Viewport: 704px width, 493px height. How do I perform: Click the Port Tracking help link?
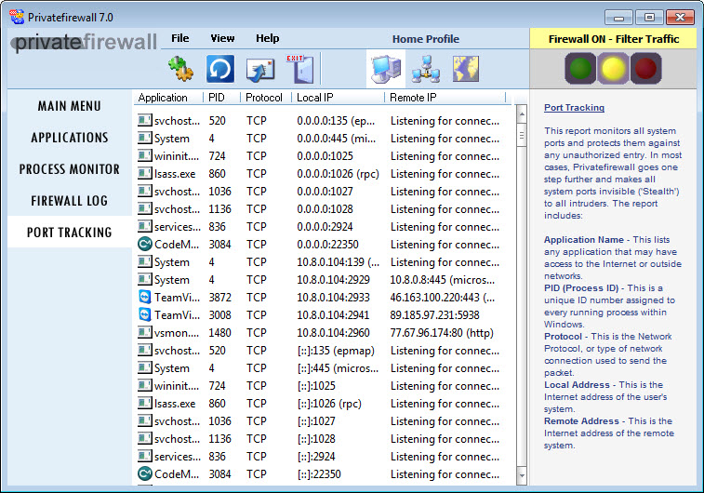pyautogui.click(x=574, y=108)
